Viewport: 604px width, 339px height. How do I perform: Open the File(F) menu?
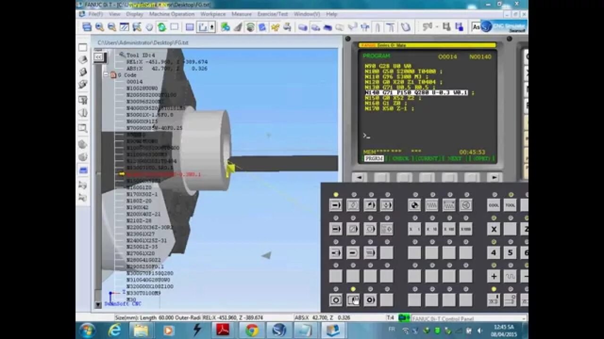pyautogui.click(x=95, y=14)
